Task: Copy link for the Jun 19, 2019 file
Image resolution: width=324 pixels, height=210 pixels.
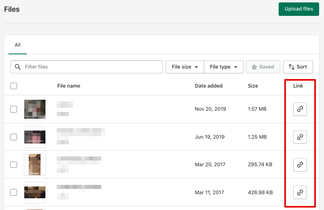Action: [x=300, y=137]
